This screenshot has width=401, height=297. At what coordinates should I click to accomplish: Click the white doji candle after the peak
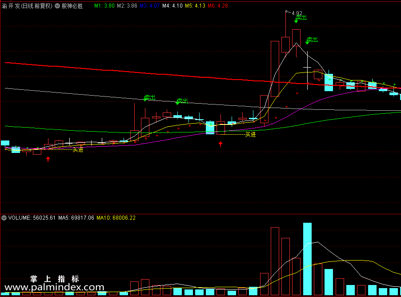click(307, 71)
